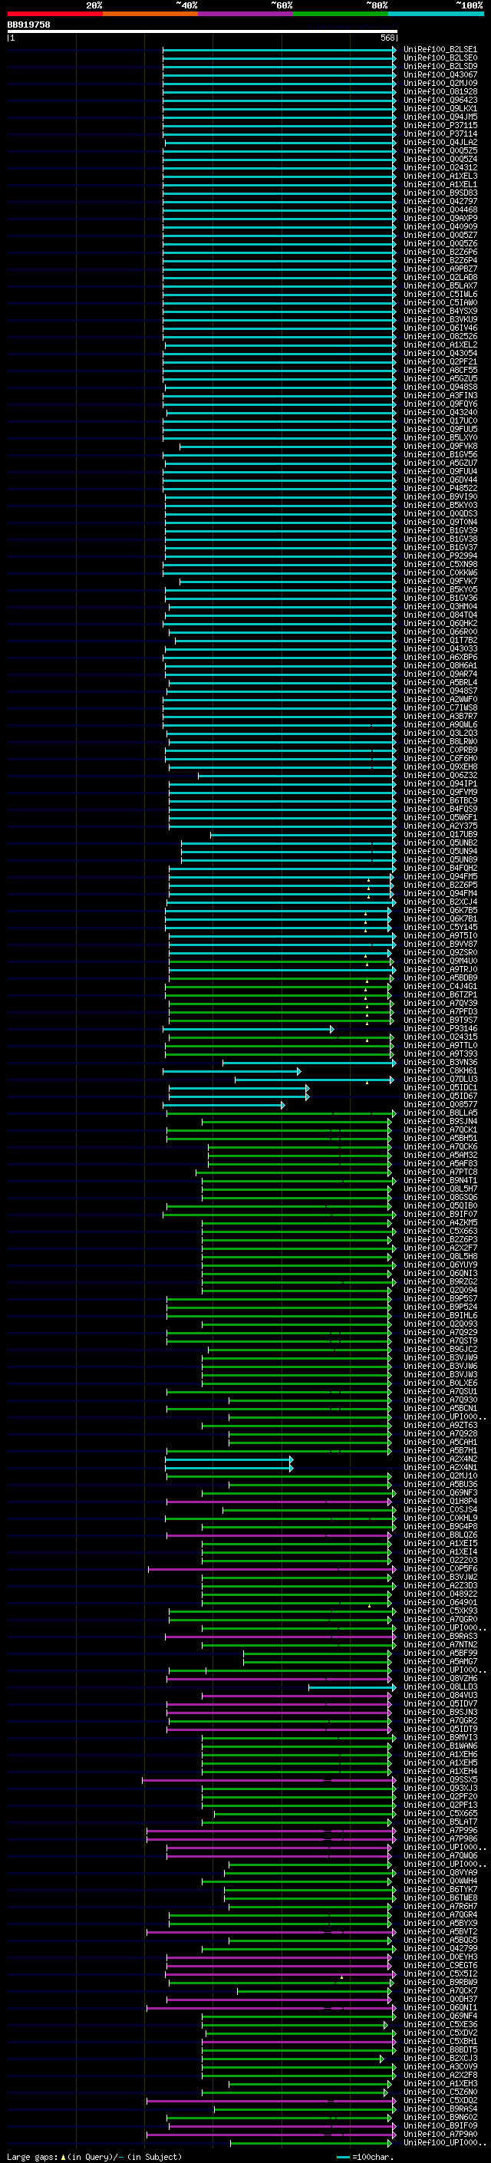Click the orange ~40% identity legend segment

[150, 14]
